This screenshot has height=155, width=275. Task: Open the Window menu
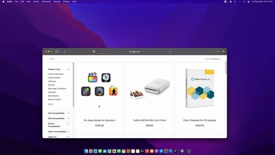click(x=66, y=2)
